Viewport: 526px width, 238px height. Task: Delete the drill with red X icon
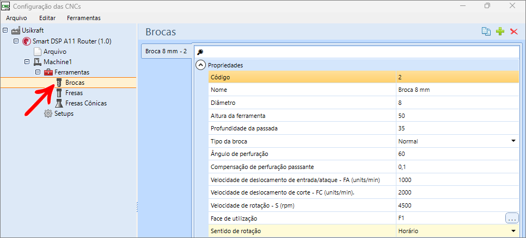(x=513, y=32)
